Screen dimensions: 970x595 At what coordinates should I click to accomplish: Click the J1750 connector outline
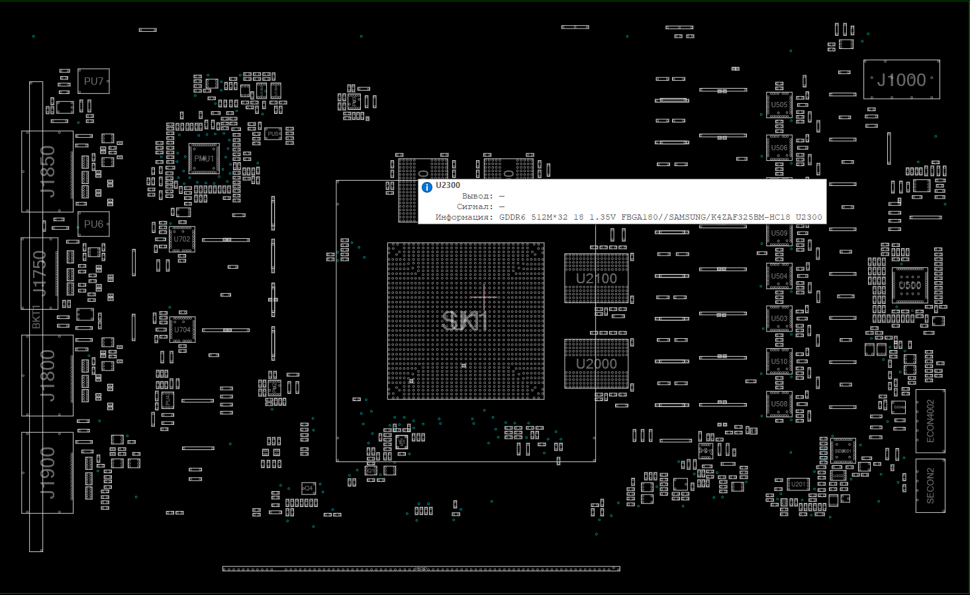40,273
